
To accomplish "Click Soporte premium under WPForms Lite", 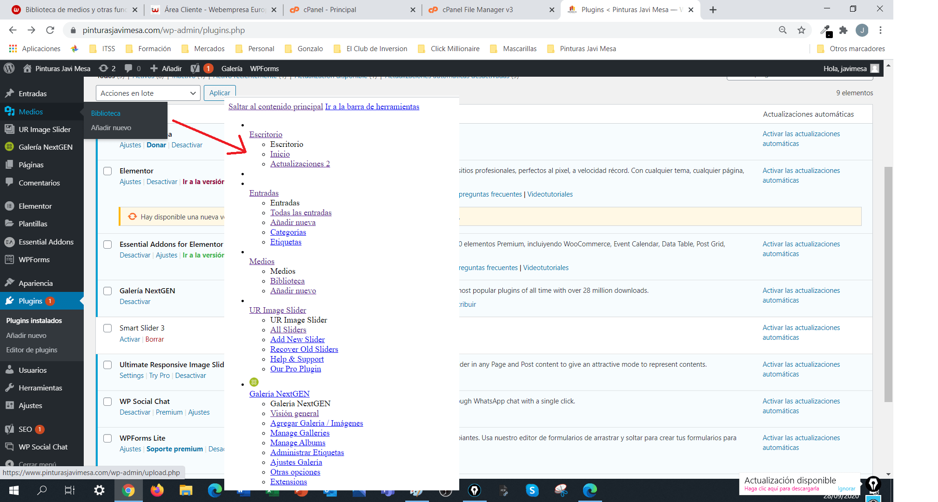I will pyautogui.click(x=174, y=449).
